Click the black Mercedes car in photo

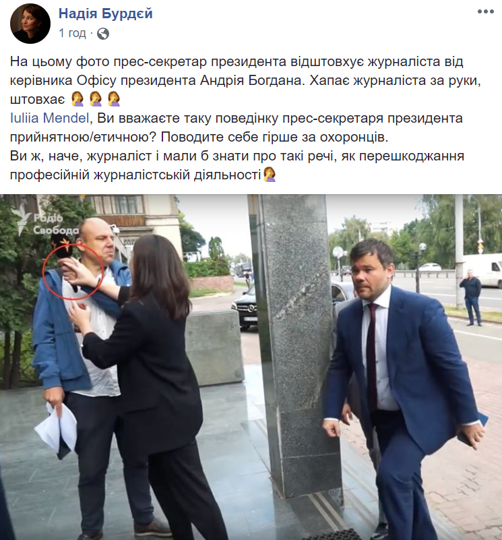(x=244, y=308)
